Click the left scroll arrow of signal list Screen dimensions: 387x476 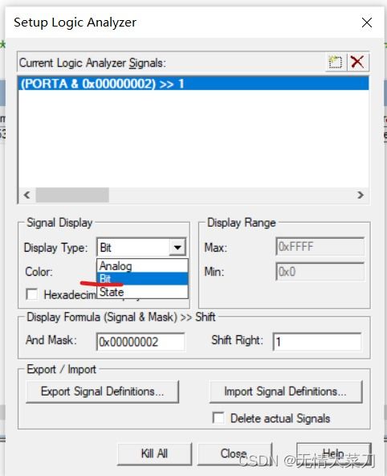(x=27, y=195)
